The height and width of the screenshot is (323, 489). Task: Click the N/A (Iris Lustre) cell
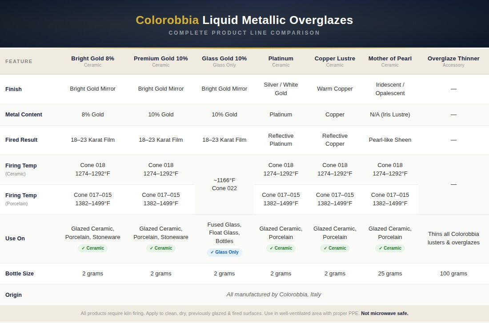390,115
